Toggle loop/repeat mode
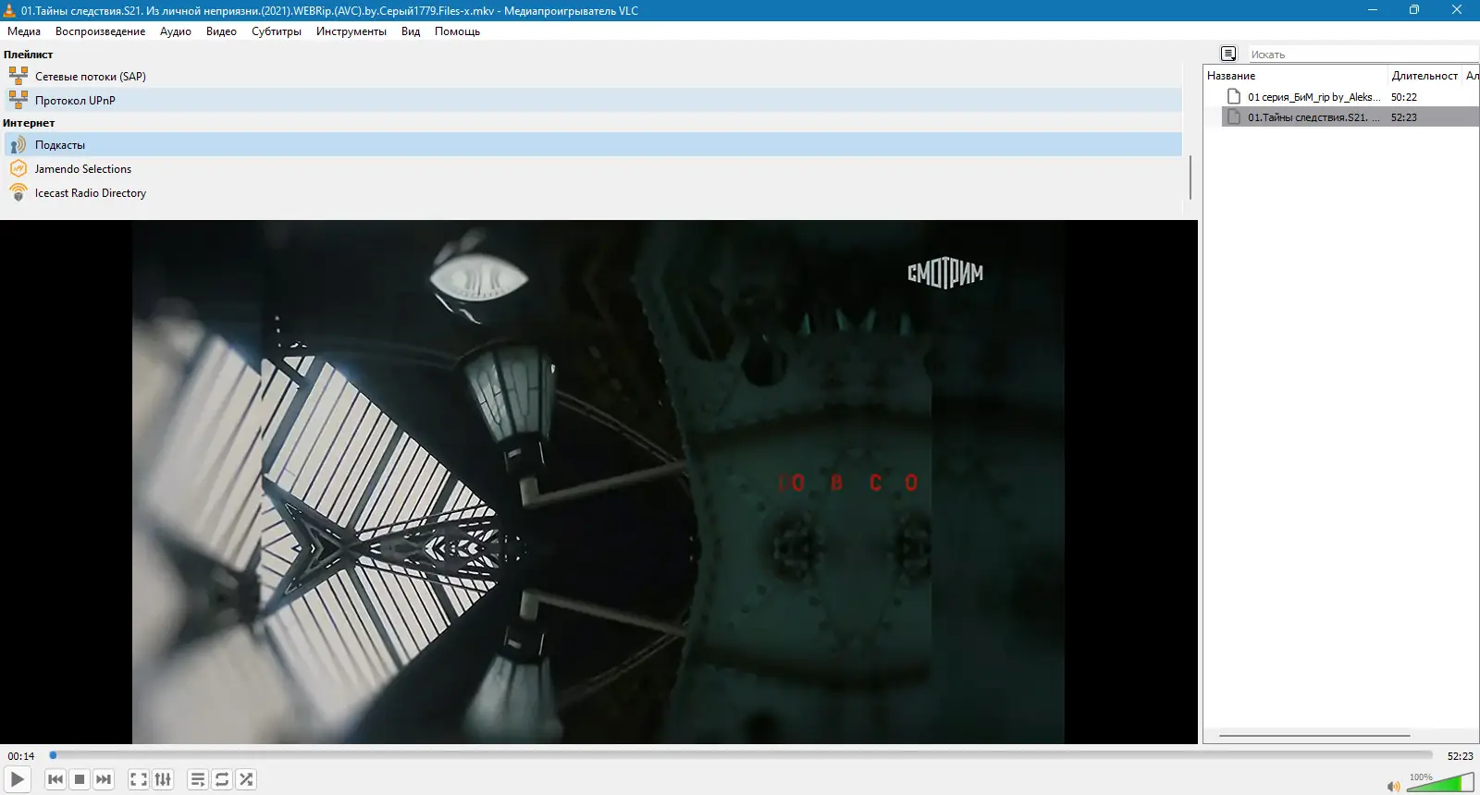This screenshot has height=795, width=1480. [x=222, y=779]
